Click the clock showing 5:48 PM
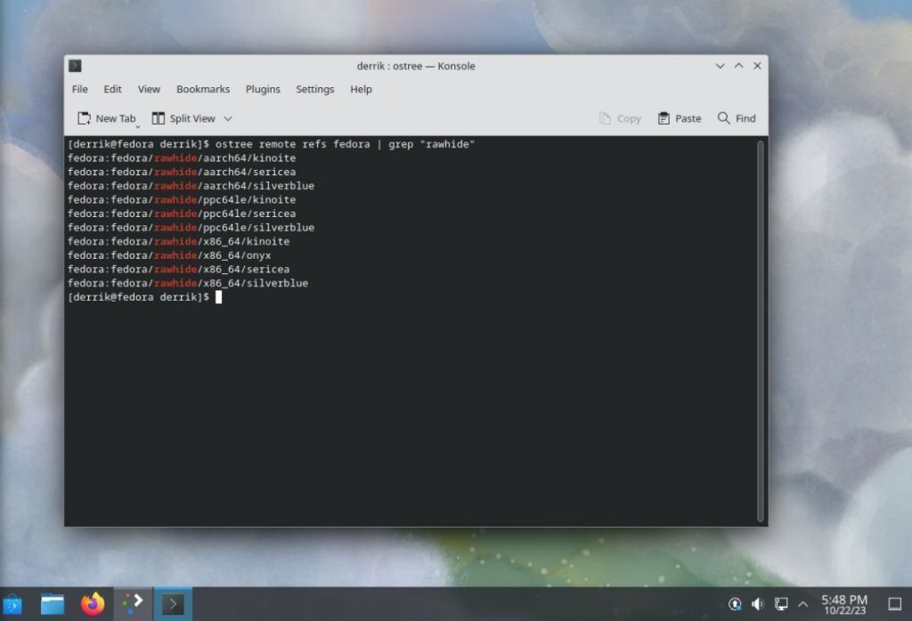This screenshot has height=621, width=912. 843,603
